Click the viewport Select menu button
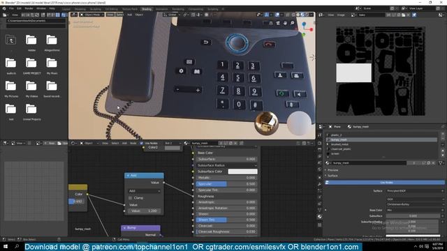This screenshot has height=251, width=447. 120,15
